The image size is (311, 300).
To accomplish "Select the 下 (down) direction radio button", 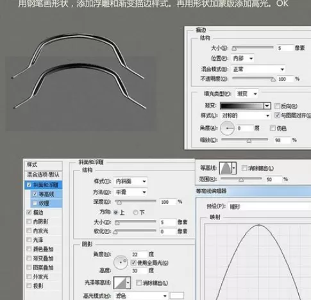I will pyautogui.click(x=135, y=212).
